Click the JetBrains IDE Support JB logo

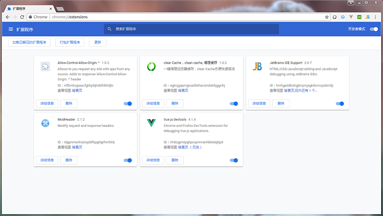pos(257,67)
